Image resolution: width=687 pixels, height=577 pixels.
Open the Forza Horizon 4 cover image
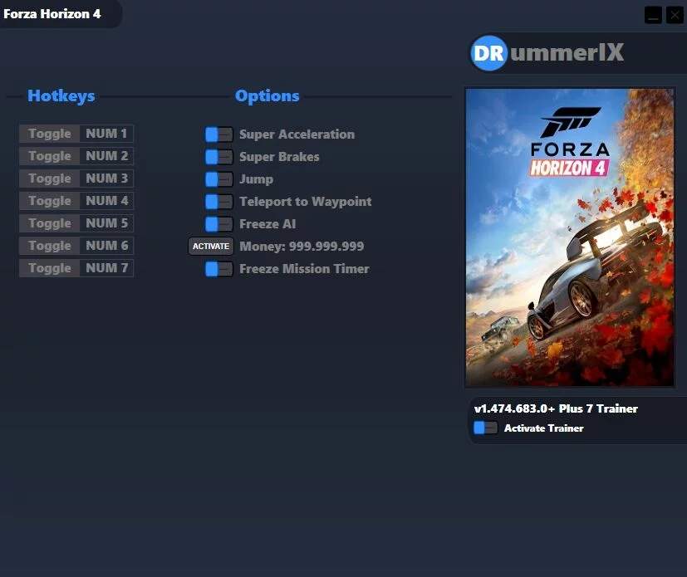pyautogui.click(x=569, y=237)
